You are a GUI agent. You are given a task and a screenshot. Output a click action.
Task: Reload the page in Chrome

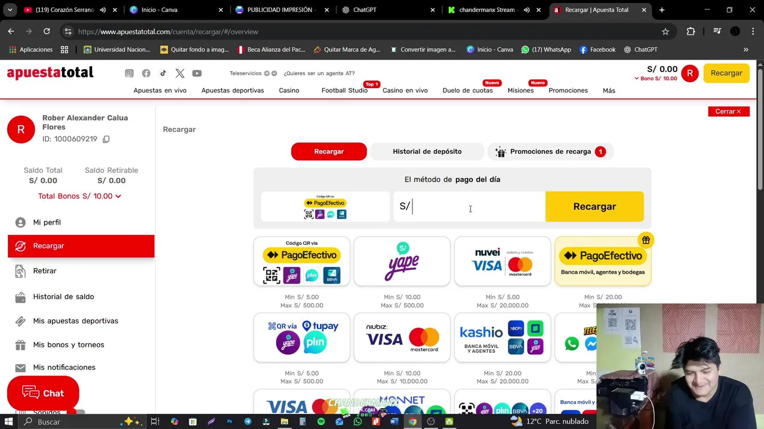pos(47,32)
